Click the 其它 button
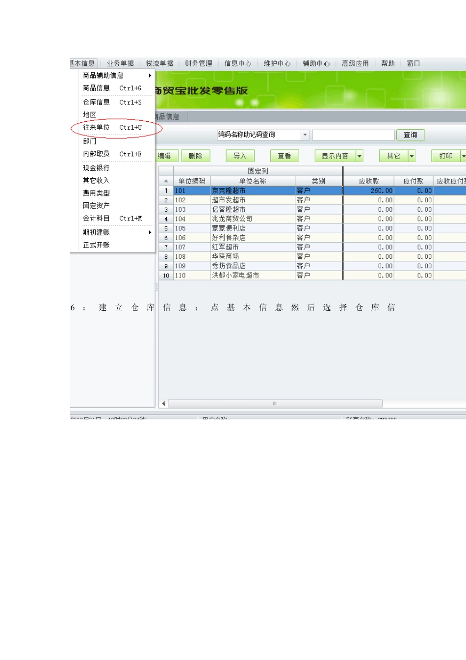Viewport: 466px width, 660px height. click(x=393, y=156)
